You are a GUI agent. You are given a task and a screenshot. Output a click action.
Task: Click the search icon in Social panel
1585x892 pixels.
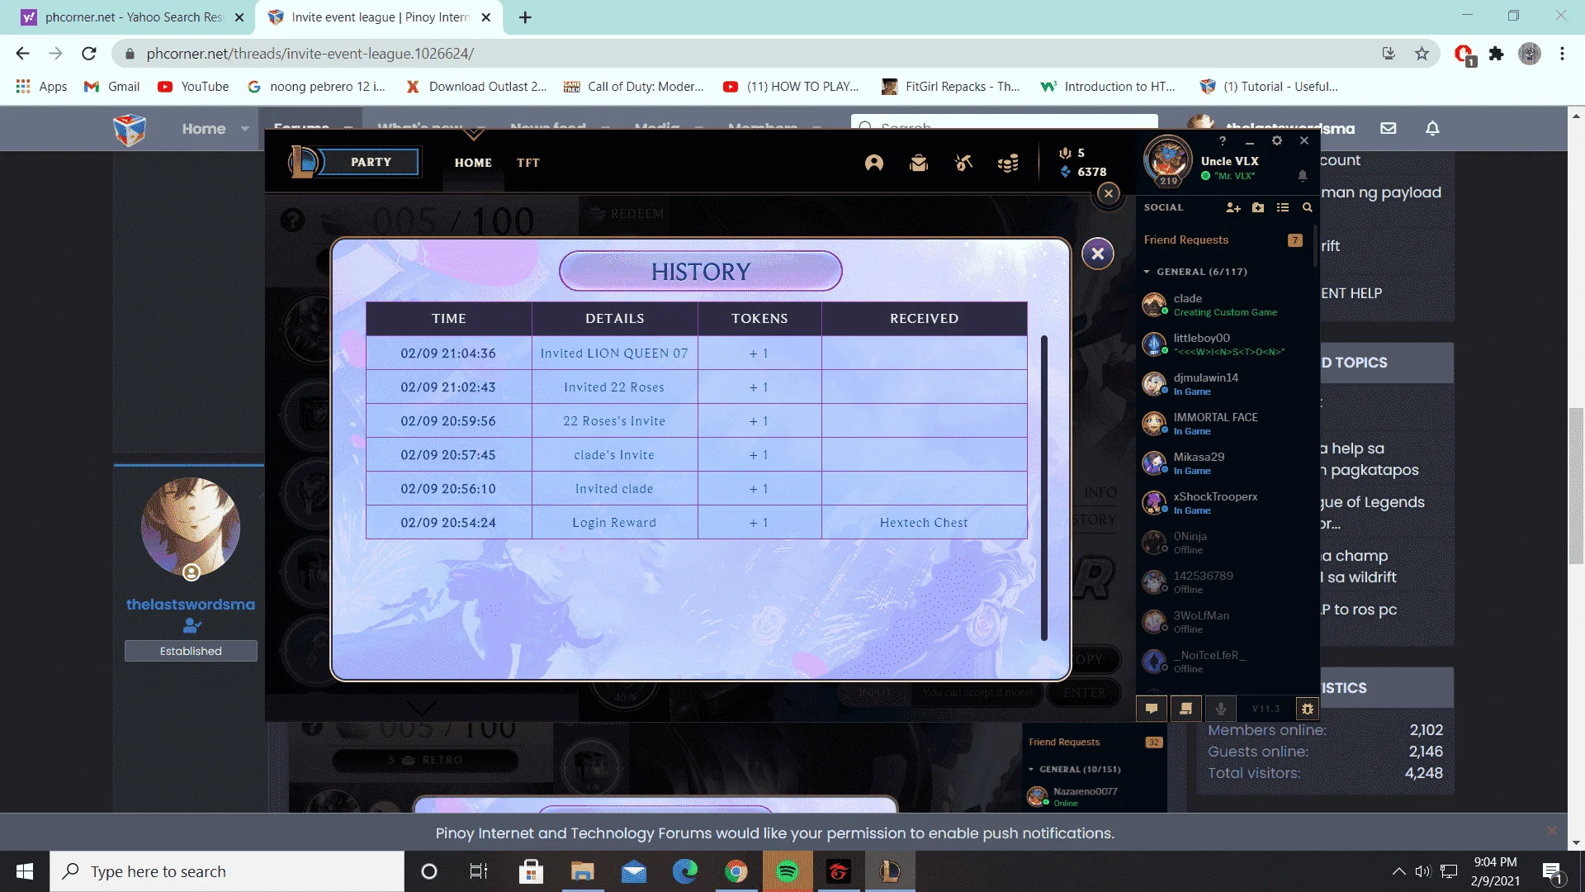click(1308, 207)
